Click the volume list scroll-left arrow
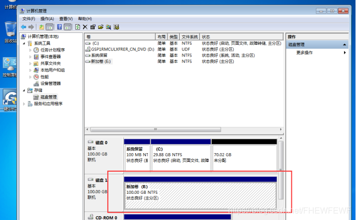356x220 pixels. click(87, 130)
